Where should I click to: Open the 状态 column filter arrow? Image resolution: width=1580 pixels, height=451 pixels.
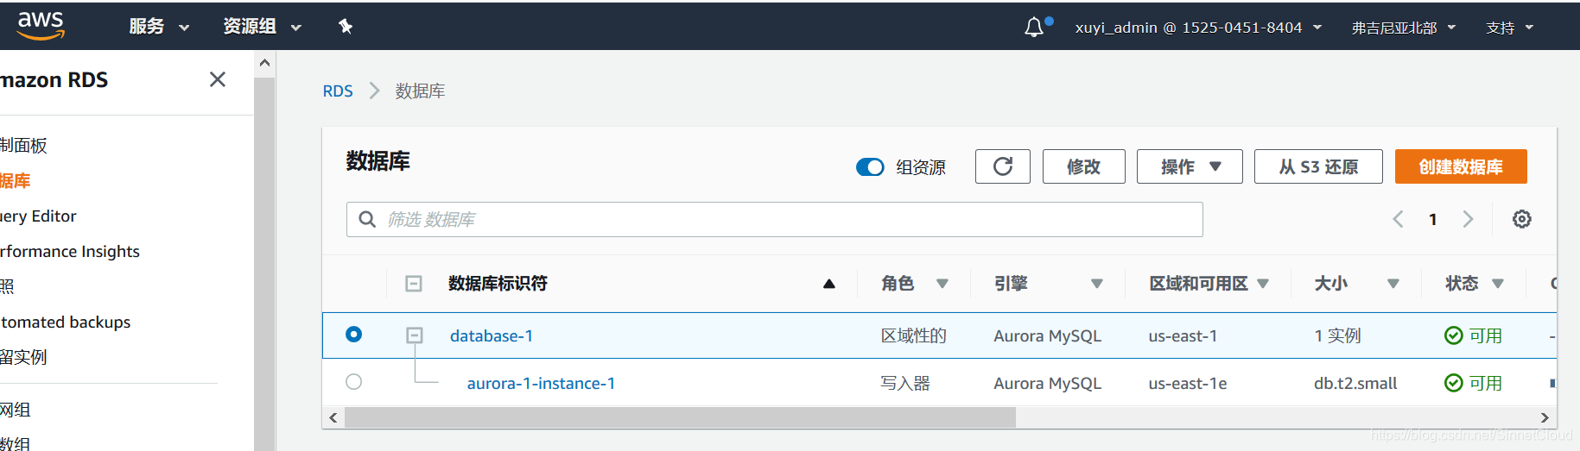point(1498,284)
